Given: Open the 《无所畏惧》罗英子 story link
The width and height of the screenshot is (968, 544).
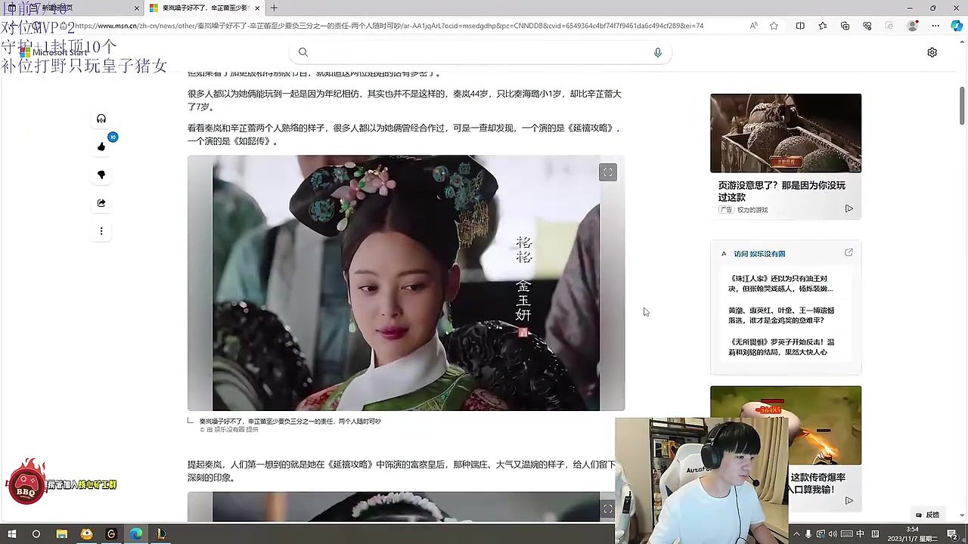Looking at the screenshot, I should click(781, 347).
